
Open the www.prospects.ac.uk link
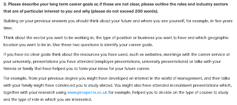coord(87,92)
